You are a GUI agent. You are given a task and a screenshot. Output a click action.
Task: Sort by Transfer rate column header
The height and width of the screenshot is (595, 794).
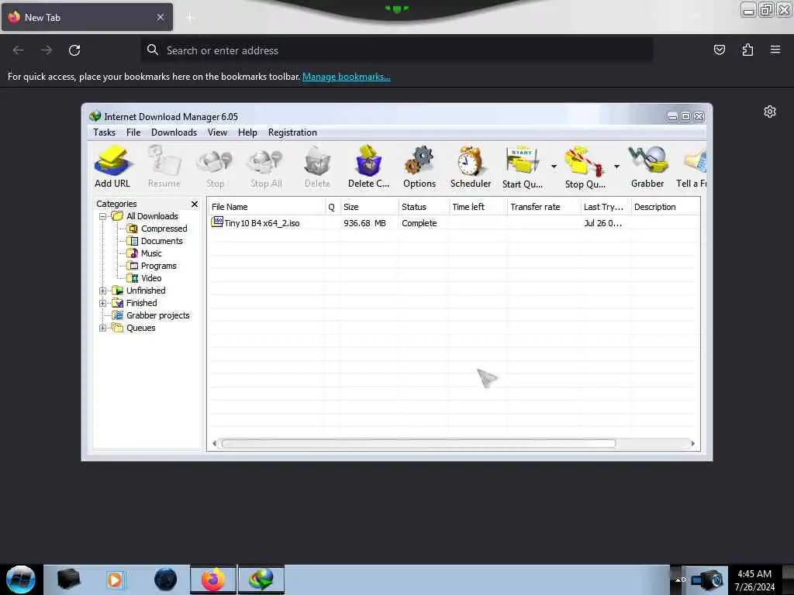point(544,207)
